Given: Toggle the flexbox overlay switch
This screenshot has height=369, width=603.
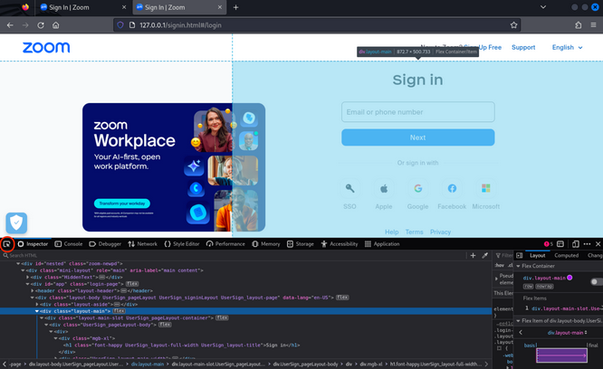Looking at the screenshot, I should pyautogui.click(x=596, y=282).
